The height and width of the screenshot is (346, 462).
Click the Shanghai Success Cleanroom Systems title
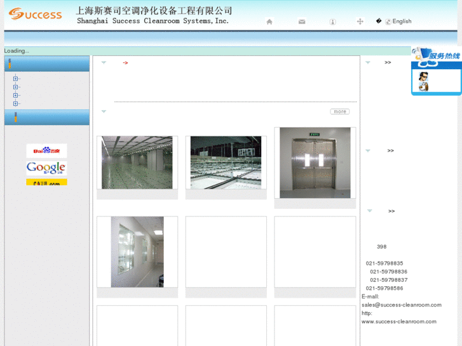(153, 21)
